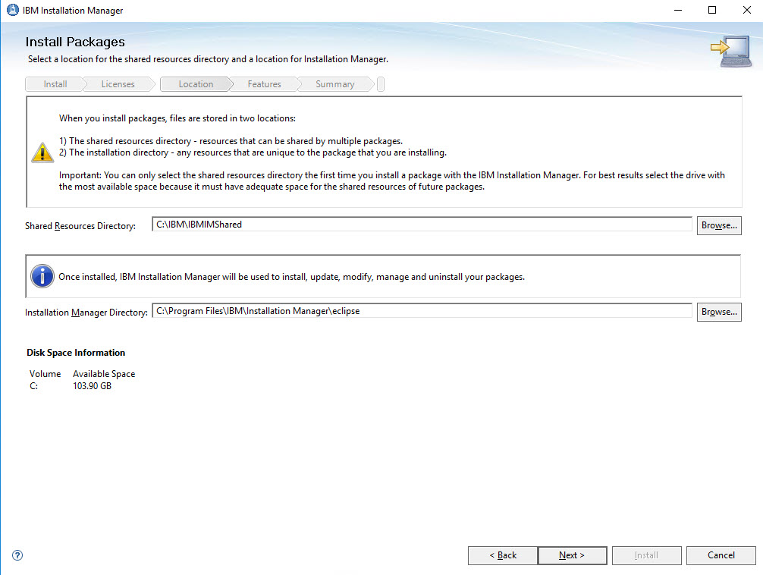
Task: Click the disabled Install button
Action: click(x=646, y=555)
